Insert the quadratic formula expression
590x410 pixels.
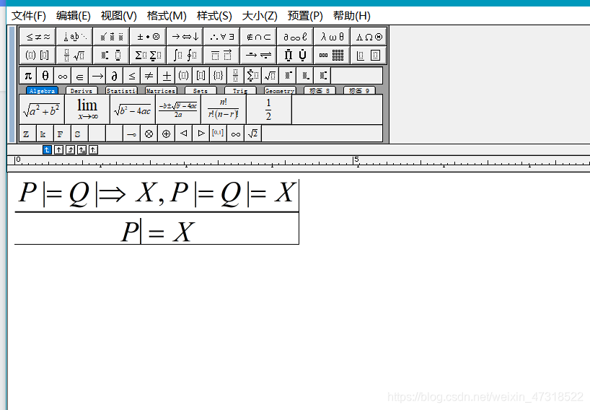pyautogui.click(x=178, y=109)
